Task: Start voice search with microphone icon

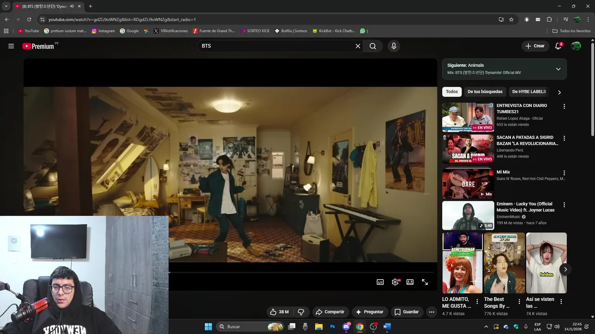Action: [x=394, y=46]
